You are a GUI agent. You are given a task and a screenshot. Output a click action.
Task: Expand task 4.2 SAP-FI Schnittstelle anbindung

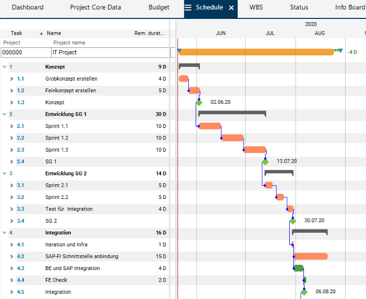(12, 256)
